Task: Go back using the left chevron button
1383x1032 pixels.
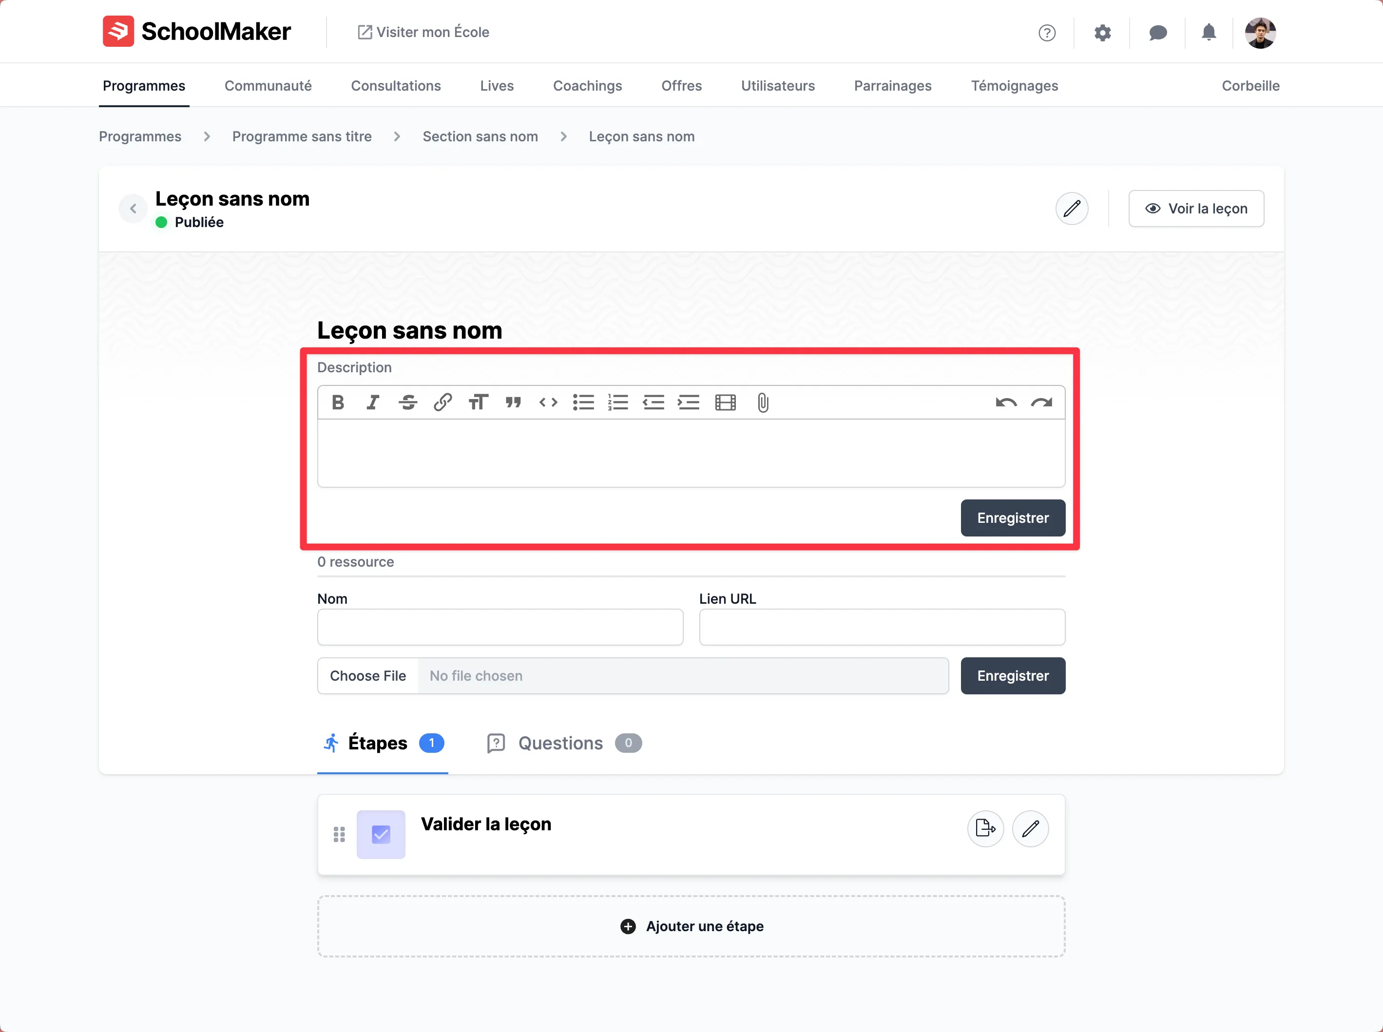Action: [x=133, y=209]
